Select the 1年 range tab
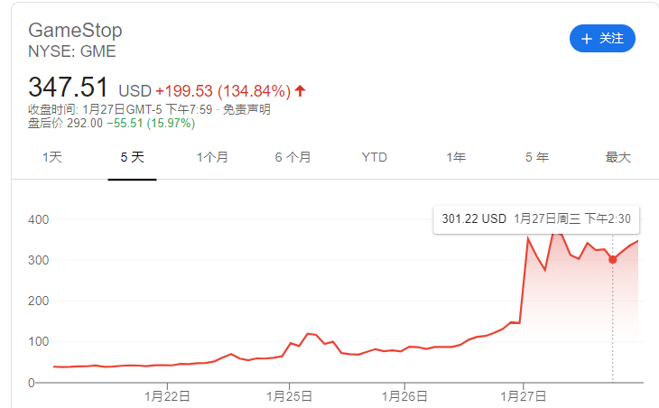The width and height of the screenshot is (659, 408). click(x=455, y=157)
